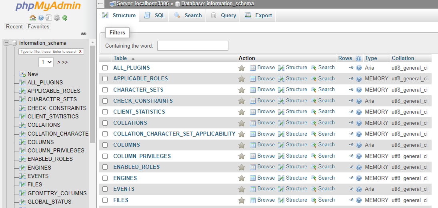
Task: Collapse the information_schema database tree node
Action: (6, 43)
